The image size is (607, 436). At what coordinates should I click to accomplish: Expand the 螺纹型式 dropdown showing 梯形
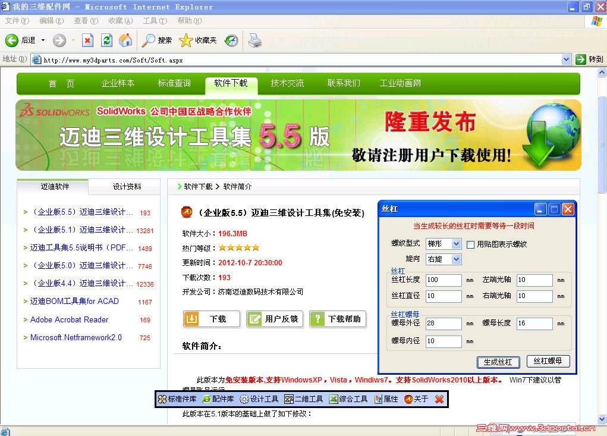pos(457,243)
